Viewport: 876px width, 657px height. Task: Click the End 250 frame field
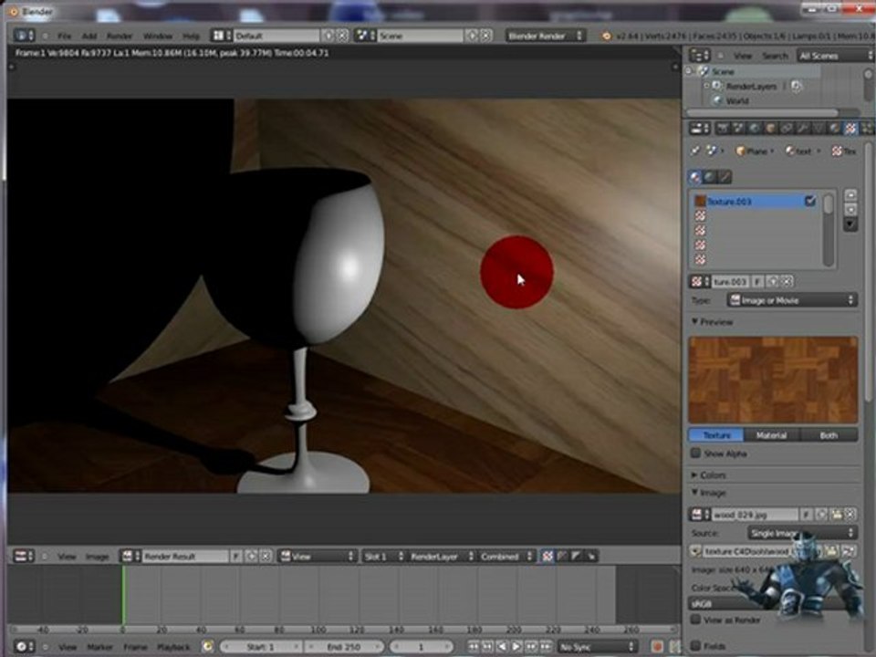(x=344, y=647)
